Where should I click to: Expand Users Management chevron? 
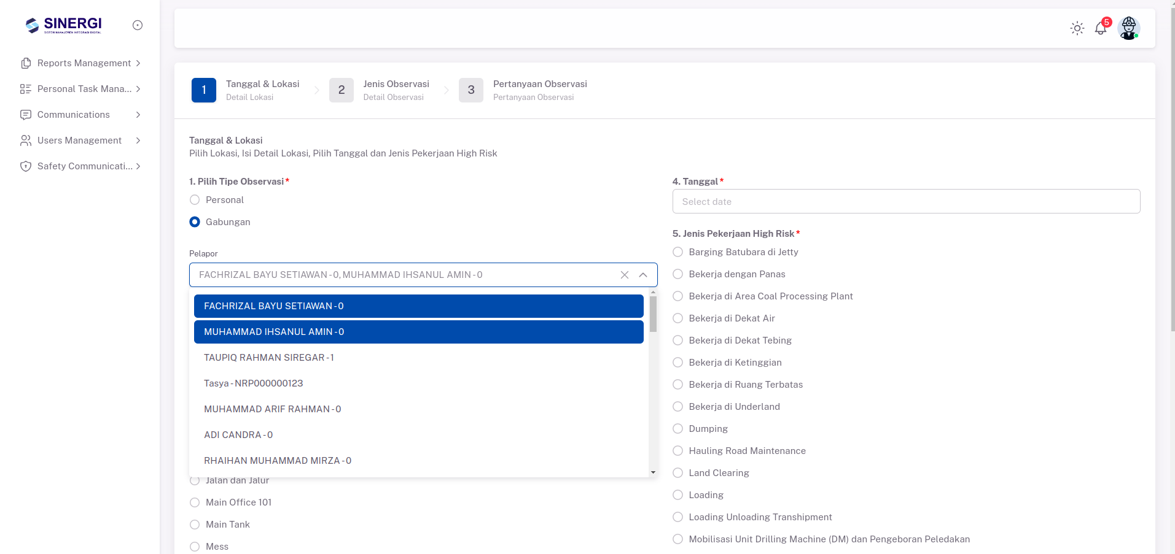[138, 140]
